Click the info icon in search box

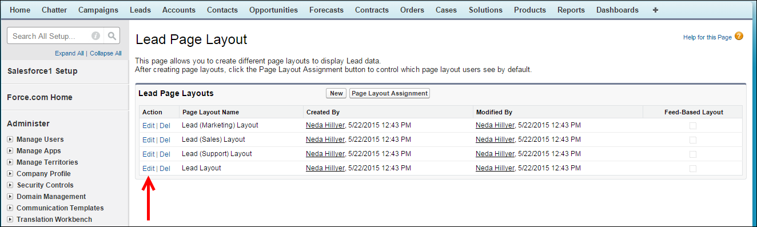(x=95, y=36)
